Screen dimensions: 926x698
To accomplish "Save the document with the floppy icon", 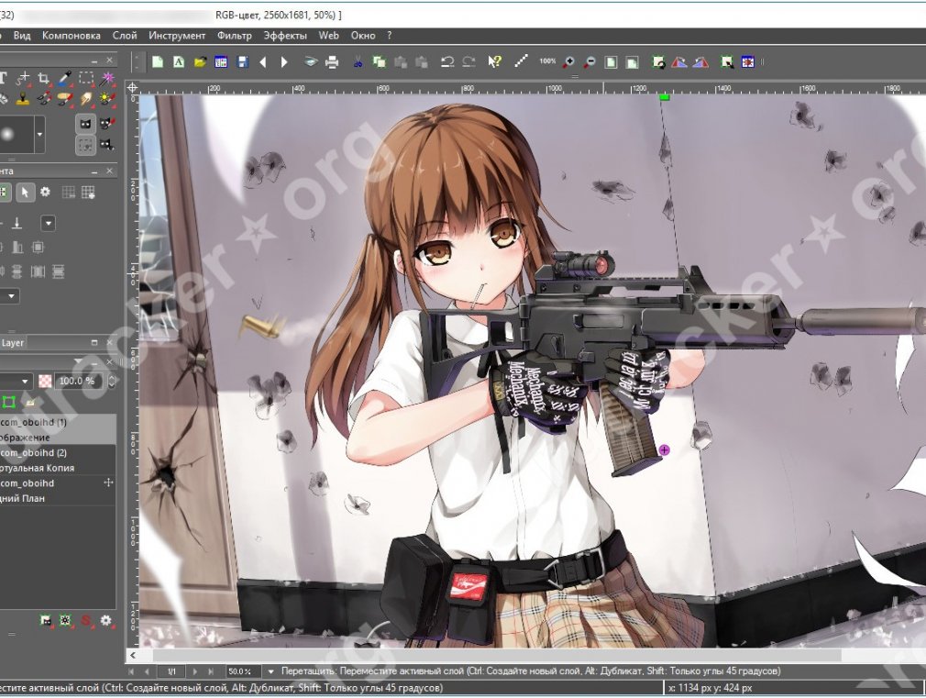I will pyautogui.click(x=242, y=61).
